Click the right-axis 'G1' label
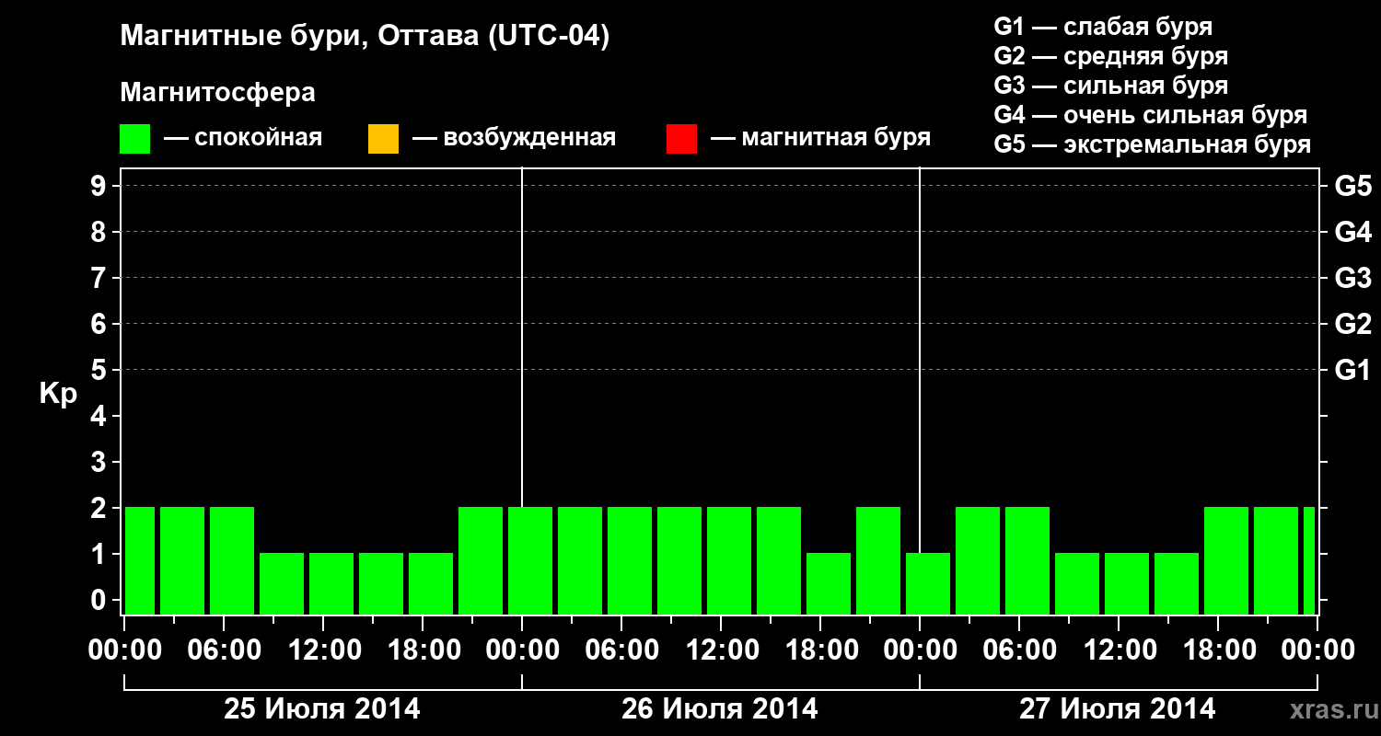This screenshot has height=736, width=1381. click(x=1352, y=370)
